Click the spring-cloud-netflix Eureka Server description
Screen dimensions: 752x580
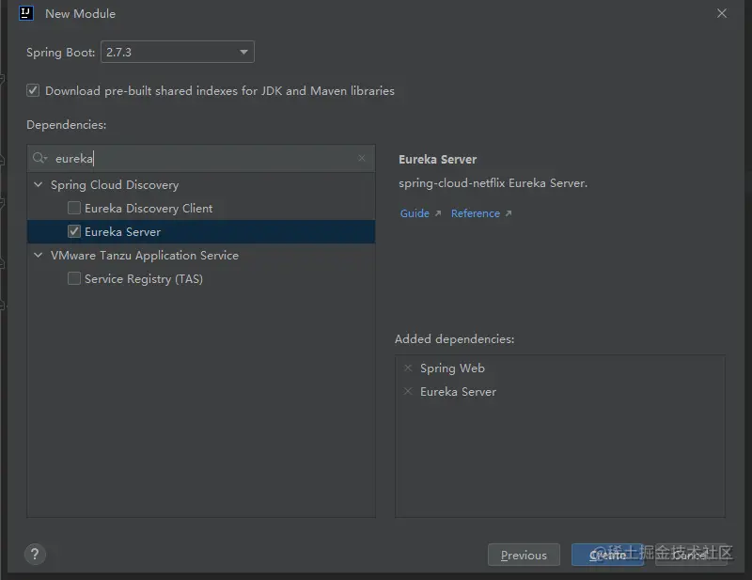[x=493, y=183]
